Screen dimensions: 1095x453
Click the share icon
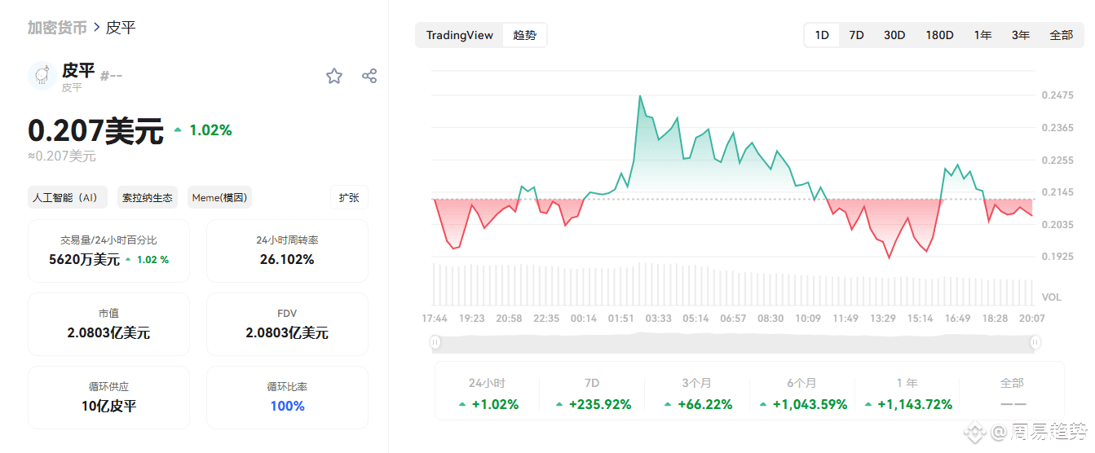click(369, 76)
